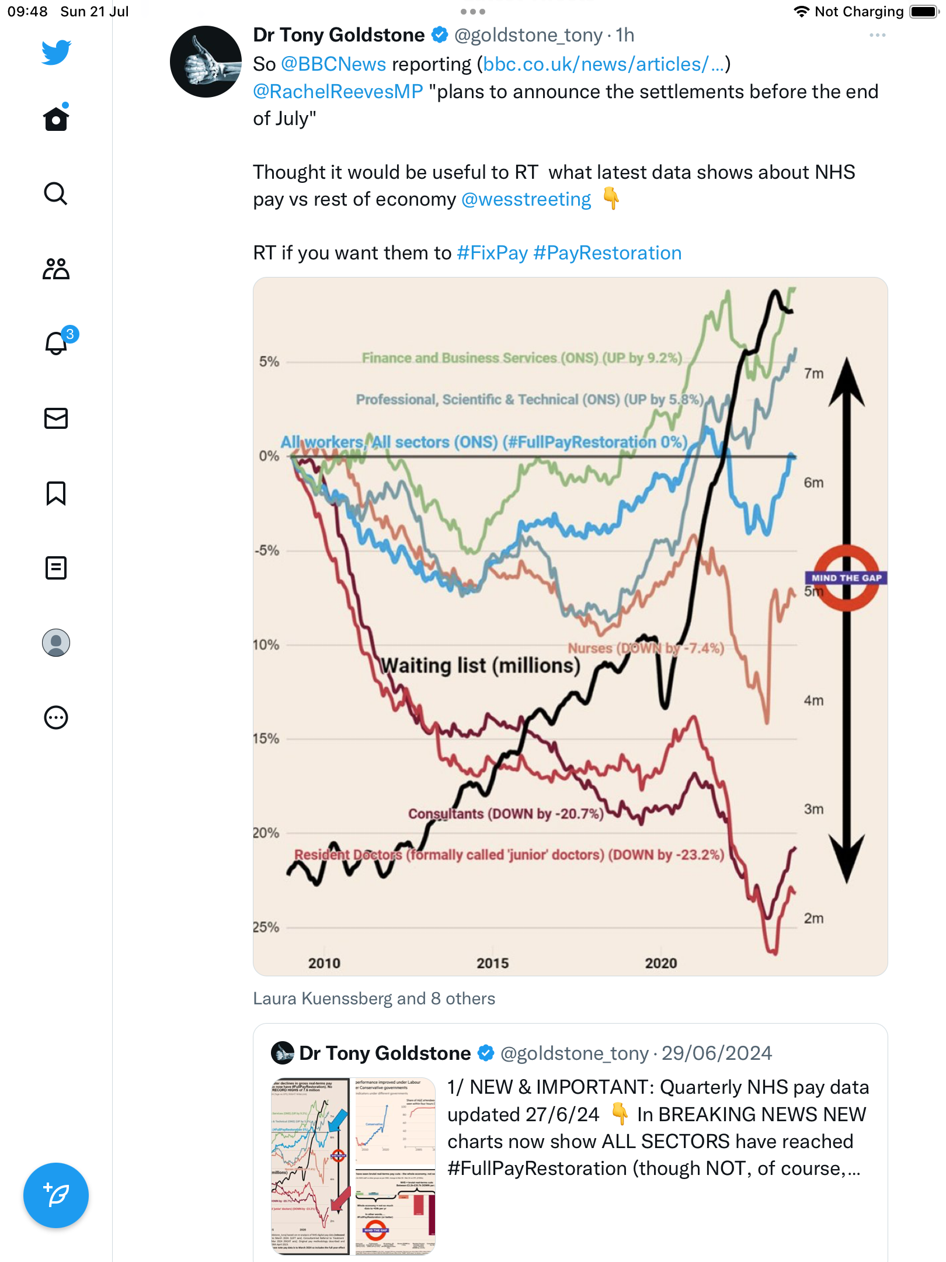View Dr Tony Goldstone's profile picture
This screenshot has height=1262, width=946.
click(x=206, y=62)
